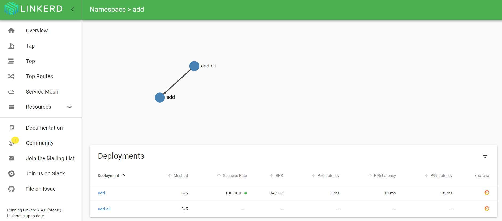
Task: Open the Top Routes shuffle icon
Action: pos(11,76)
